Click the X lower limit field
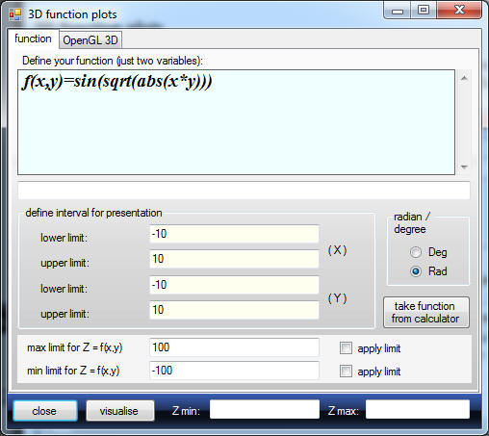Screen dimensions: 489x436 pos(234,234)
